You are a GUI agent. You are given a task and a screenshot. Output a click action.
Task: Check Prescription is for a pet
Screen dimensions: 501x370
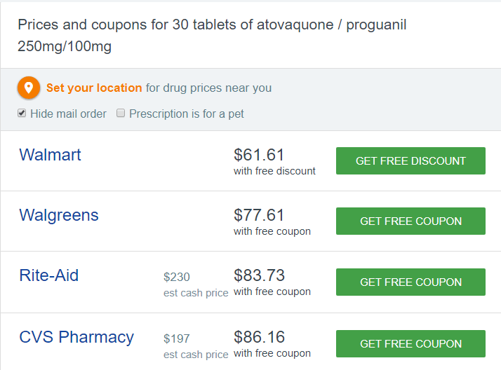(x=121, y=114)
